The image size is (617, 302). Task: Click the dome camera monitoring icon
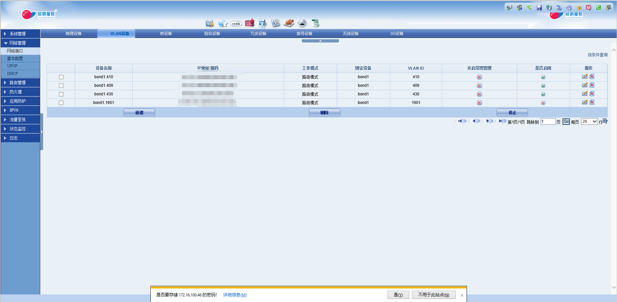pyautogui.click(x=302, y=23)
